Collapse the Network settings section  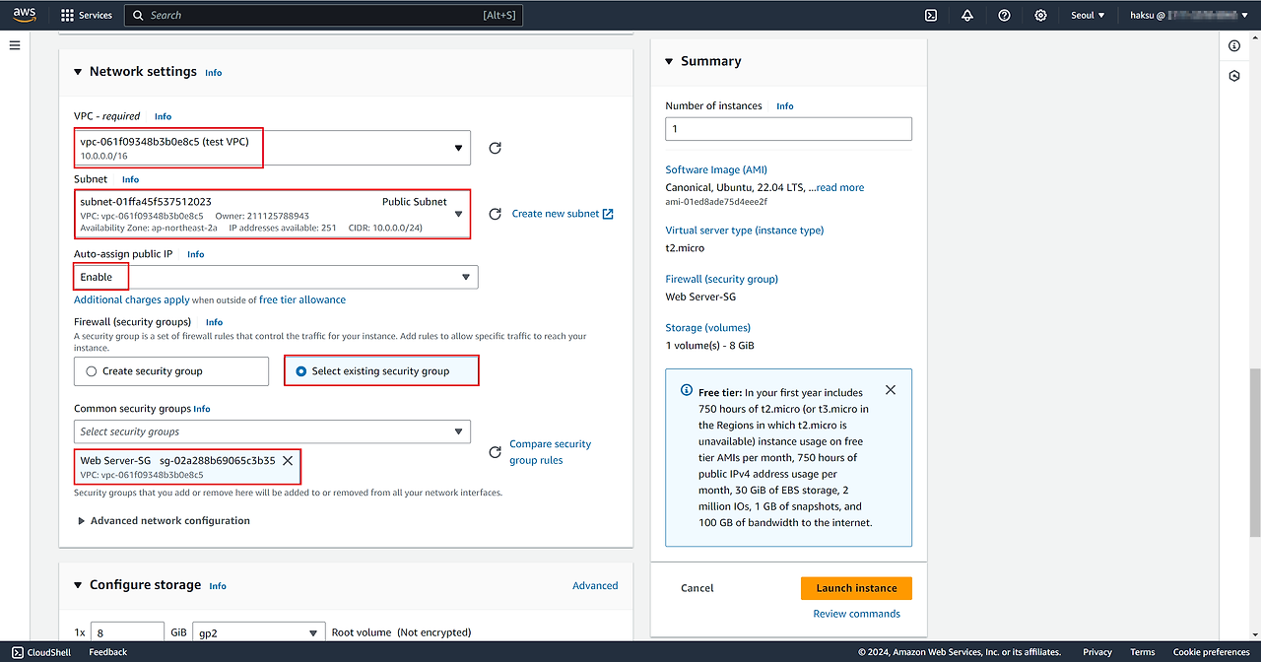[x=79, y=72]
